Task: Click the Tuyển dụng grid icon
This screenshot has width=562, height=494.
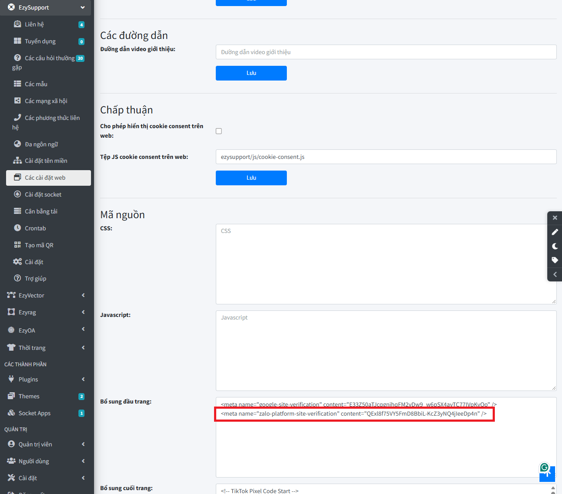Action: [17, 41]
